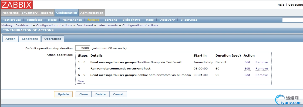The image size is (303, 107).
Task: Open the Administration menu
Action: click(92, 13)
